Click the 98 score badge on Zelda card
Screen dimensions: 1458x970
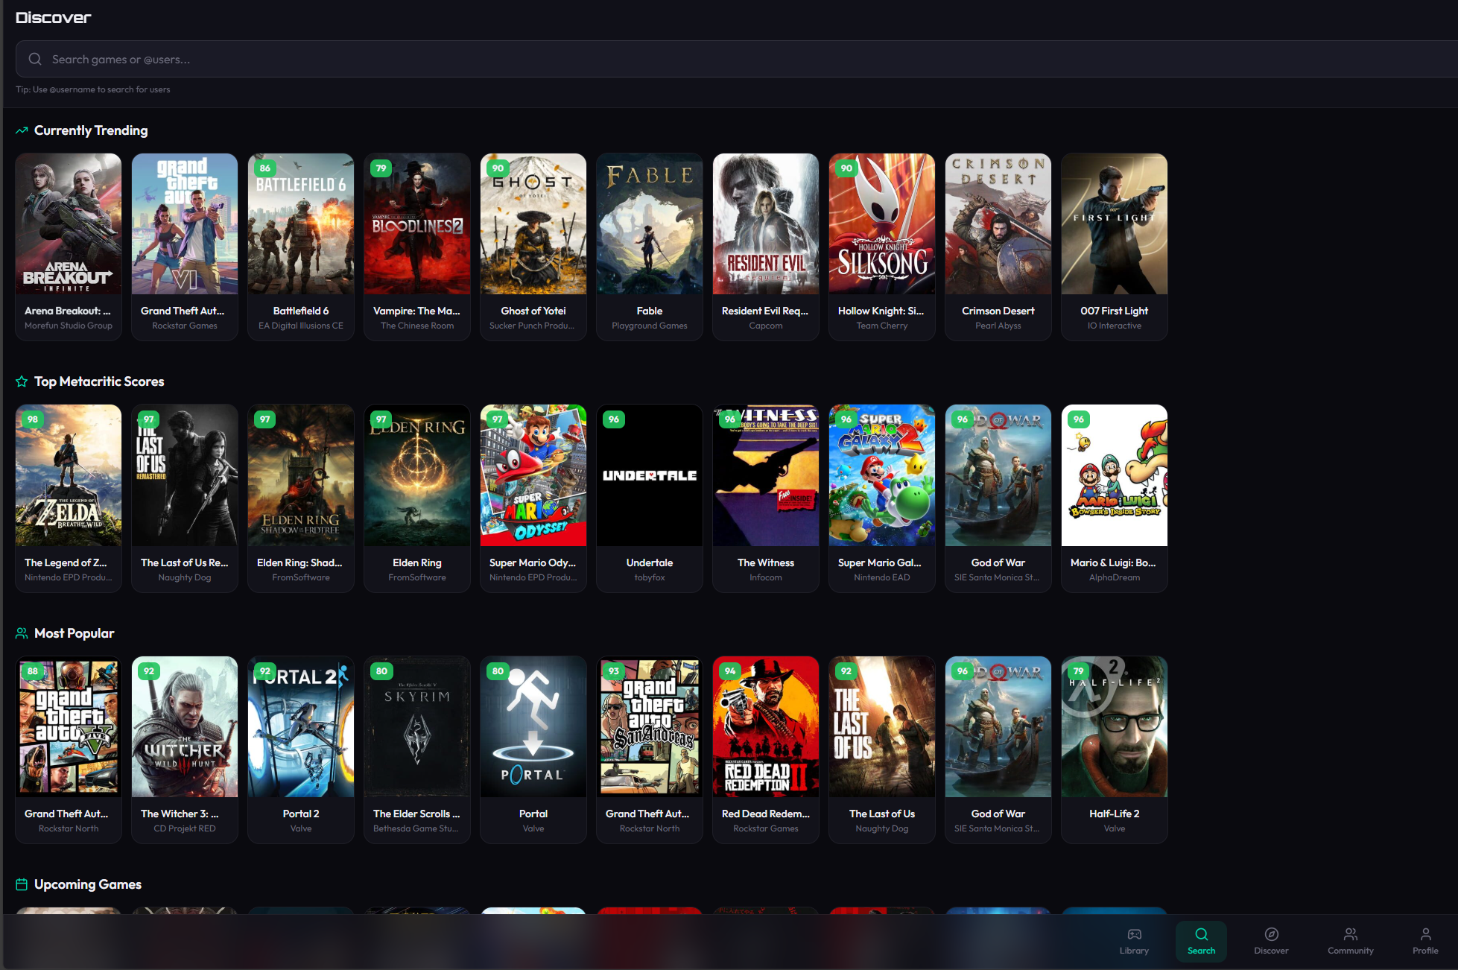(x=32, y=419)
